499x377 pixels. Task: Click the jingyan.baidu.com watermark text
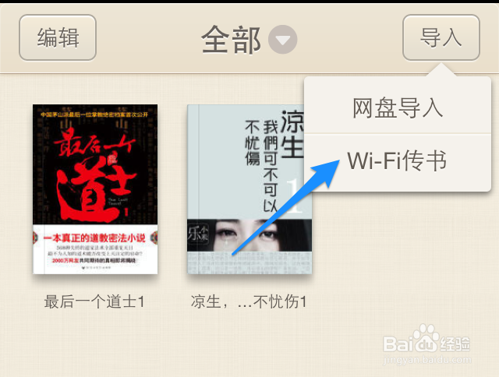pos(427,360)
